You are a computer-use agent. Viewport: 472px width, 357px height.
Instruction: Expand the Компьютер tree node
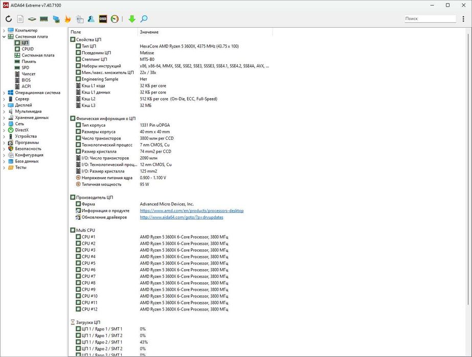coord(4,30)
